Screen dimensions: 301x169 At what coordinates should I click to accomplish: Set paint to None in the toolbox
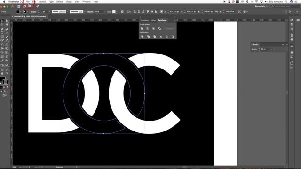pos(8,87)
